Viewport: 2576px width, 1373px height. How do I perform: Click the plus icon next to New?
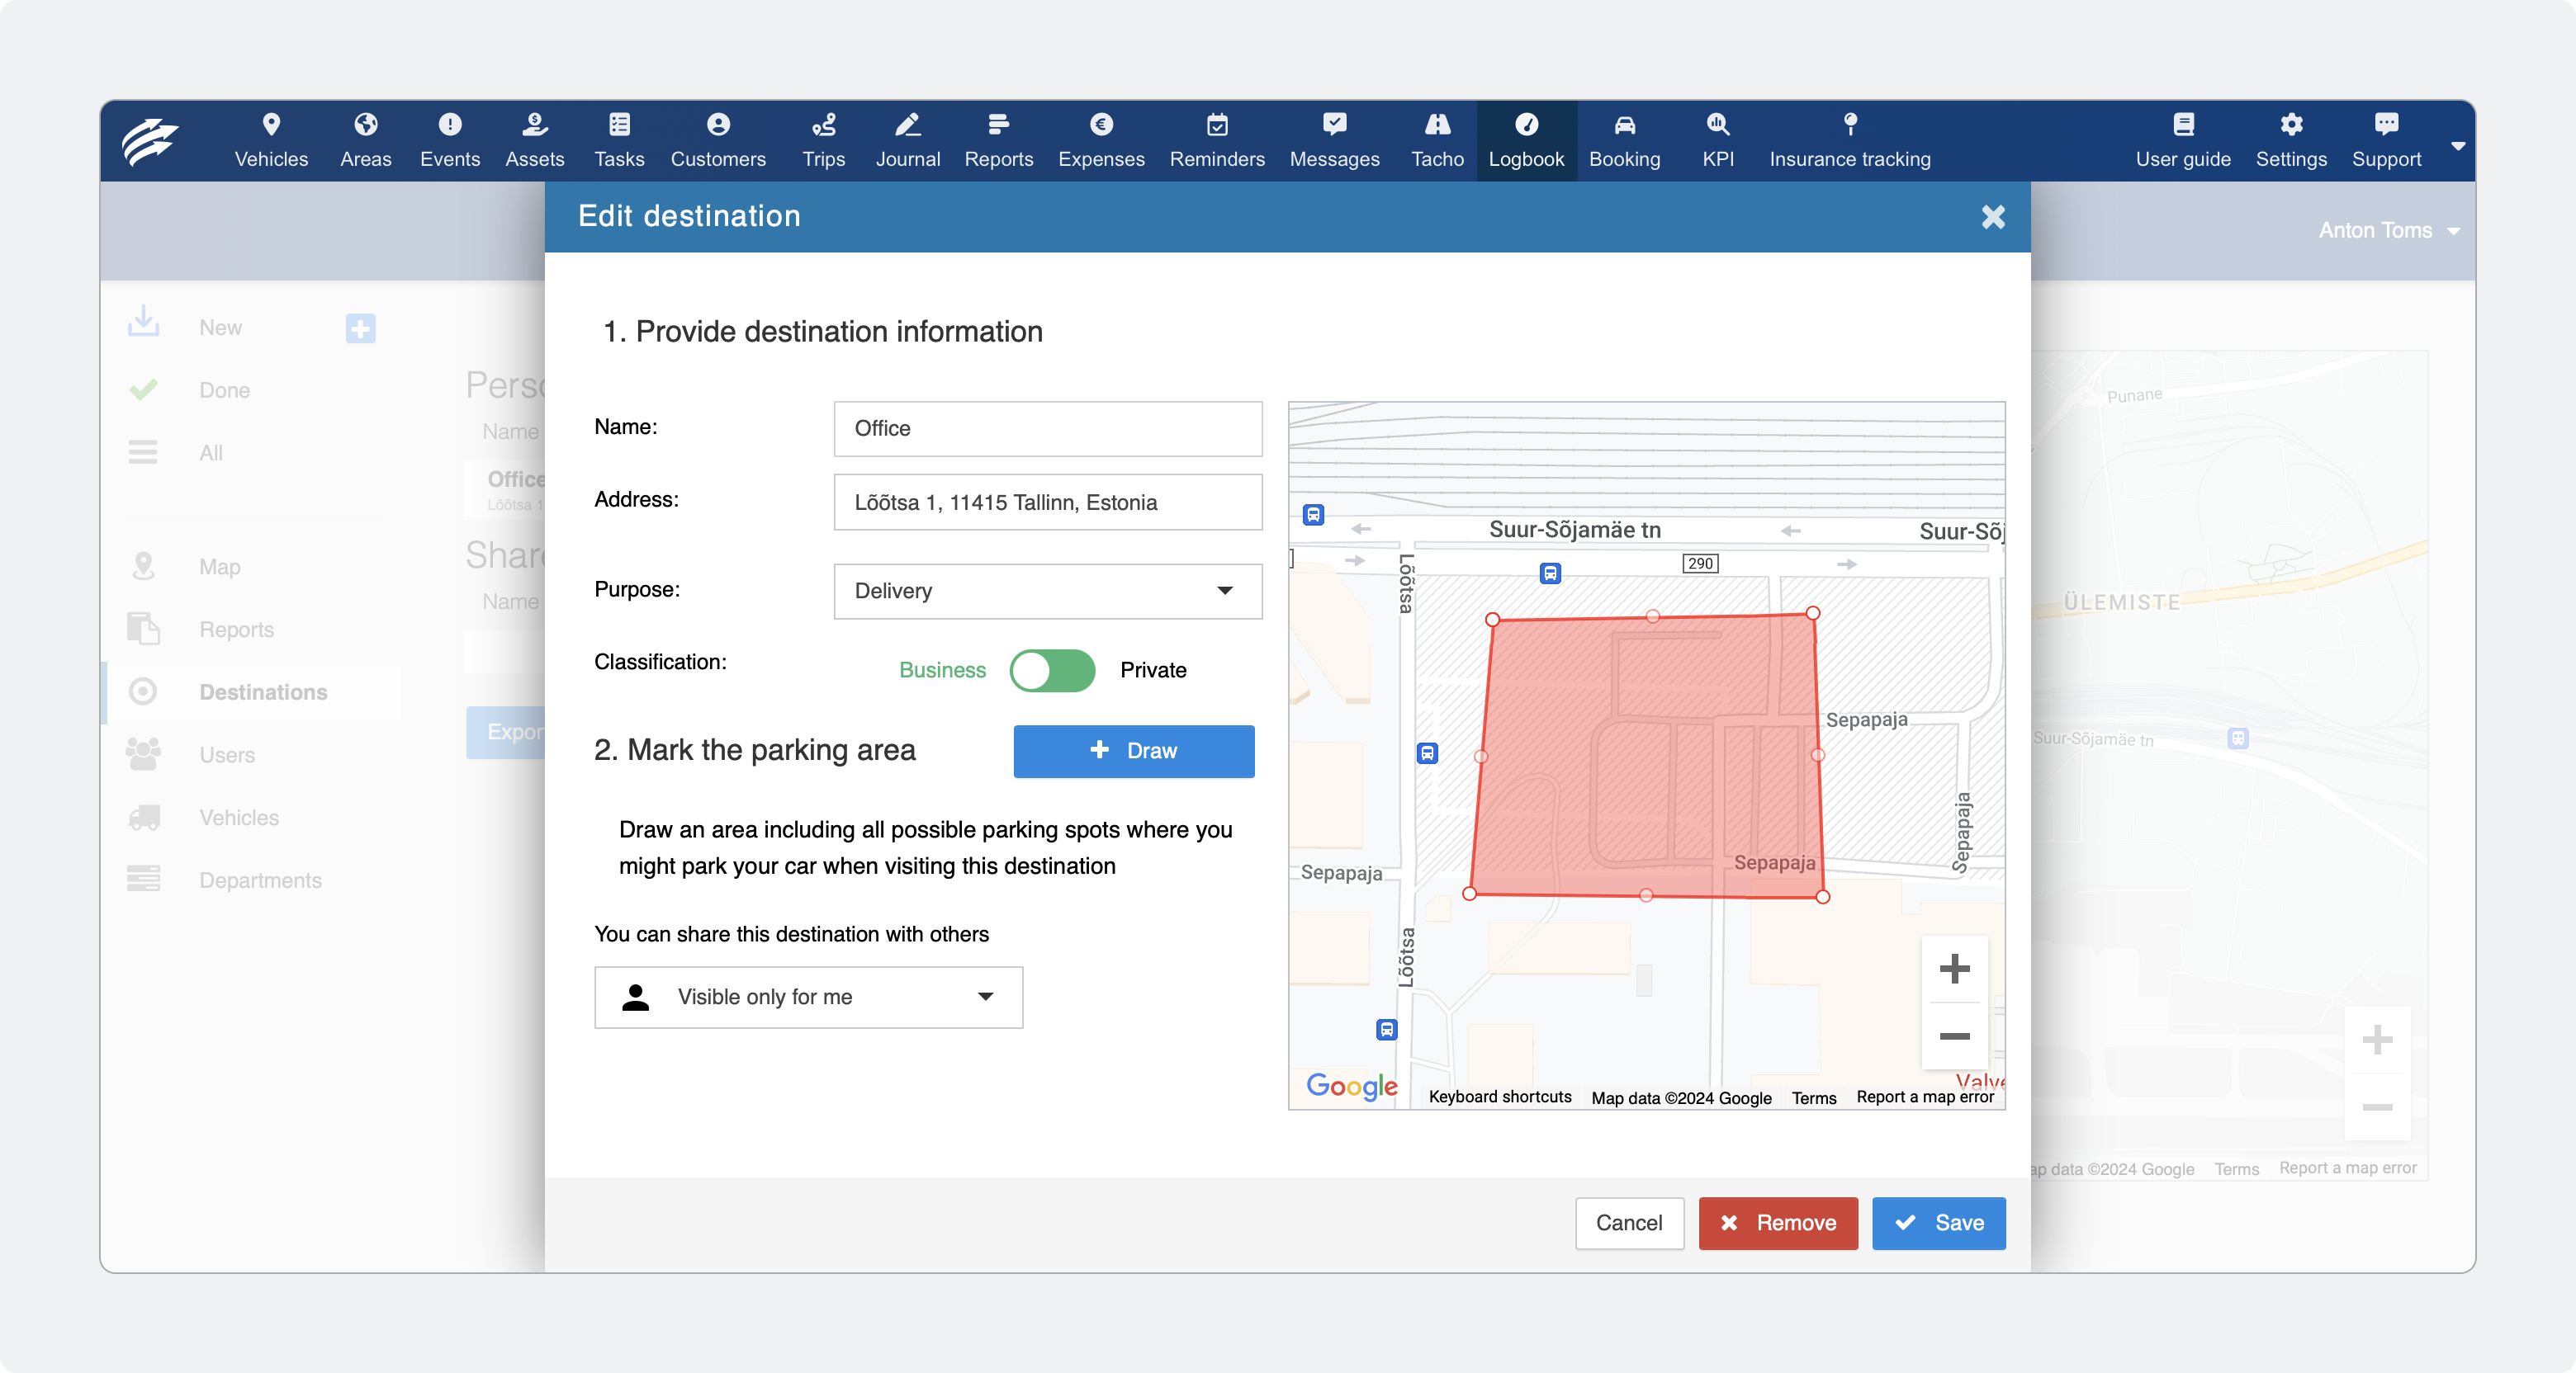pyautogui.click(x=360, y=328)
